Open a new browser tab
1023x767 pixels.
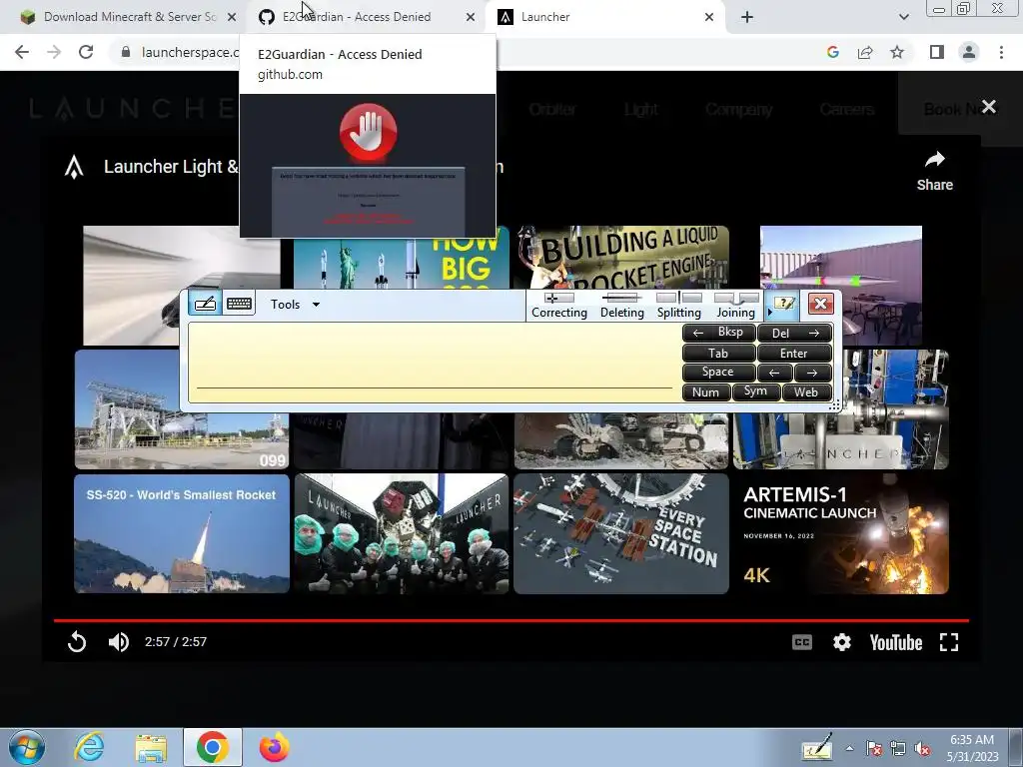click(747, 17)
